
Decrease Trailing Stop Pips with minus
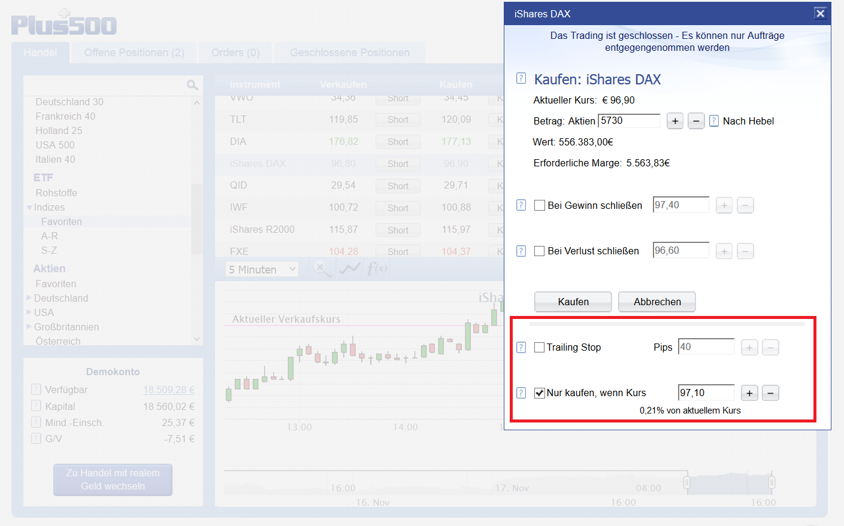[770, 347]
